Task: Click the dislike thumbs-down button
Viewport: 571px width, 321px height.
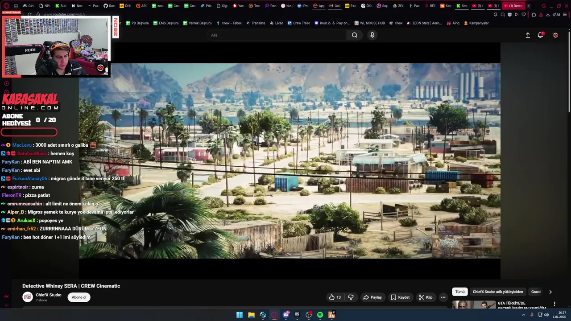Action: pyautogui.click(x=351, y=297)
